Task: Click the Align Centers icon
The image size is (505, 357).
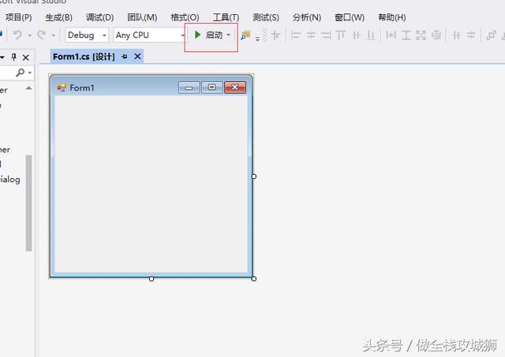Action: click(x=311, y=35)
